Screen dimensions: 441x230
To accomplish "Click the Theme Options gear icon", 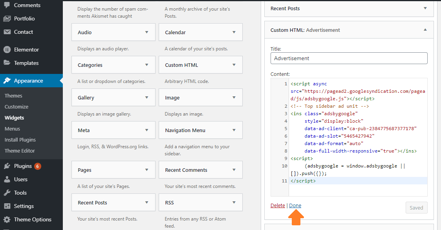I will tap(7, 220).
